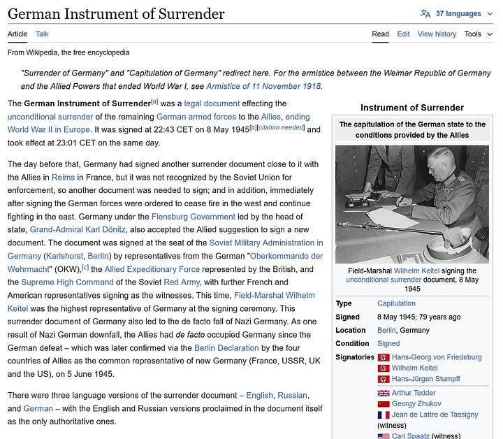Open Wilhelm Keitel signatory link in infobox

(x=414, y=368)
